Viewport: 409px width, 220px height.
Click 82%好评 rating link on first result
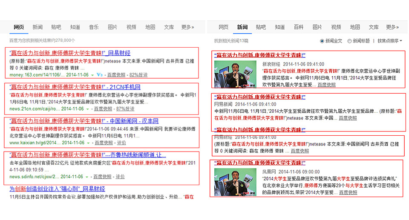point(138,75)
